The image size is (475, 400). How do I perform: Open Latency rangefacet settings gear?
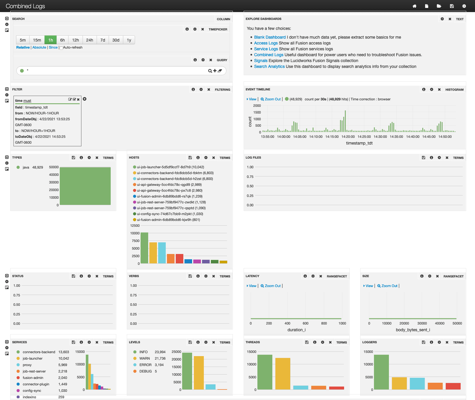tap(313, 276)
